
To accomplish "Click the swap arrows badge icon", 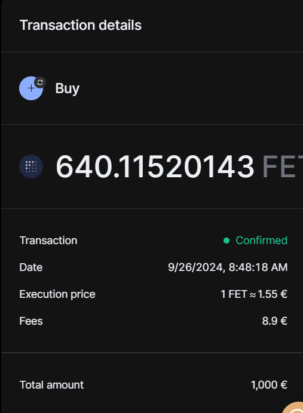I will 40,82.
